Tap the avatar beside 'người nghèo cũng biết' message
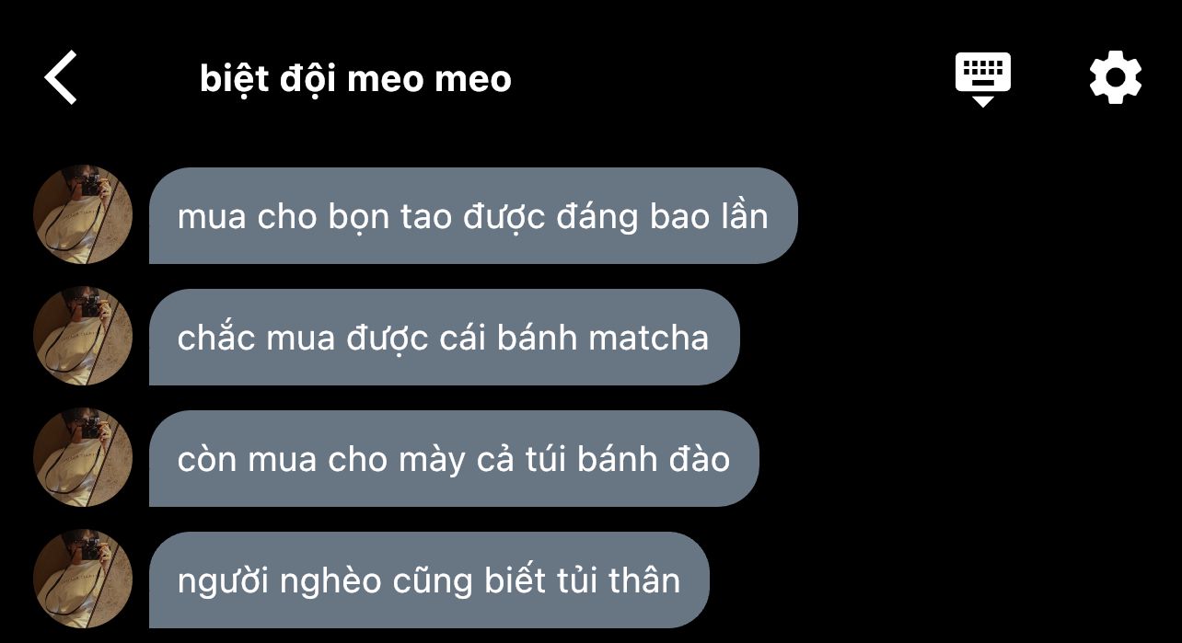1182x643 pixels. (x=83, y=579)
